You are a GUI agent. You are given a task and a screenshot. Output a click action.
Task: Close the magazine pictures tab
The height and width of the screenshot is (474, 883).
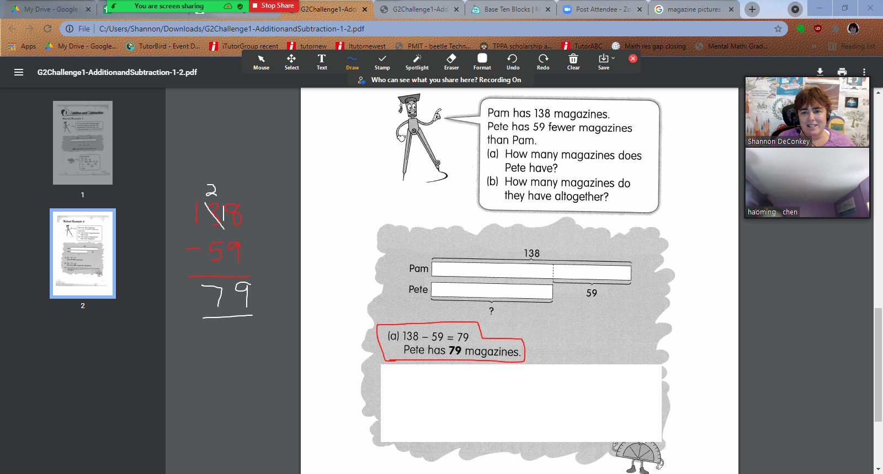731,9
